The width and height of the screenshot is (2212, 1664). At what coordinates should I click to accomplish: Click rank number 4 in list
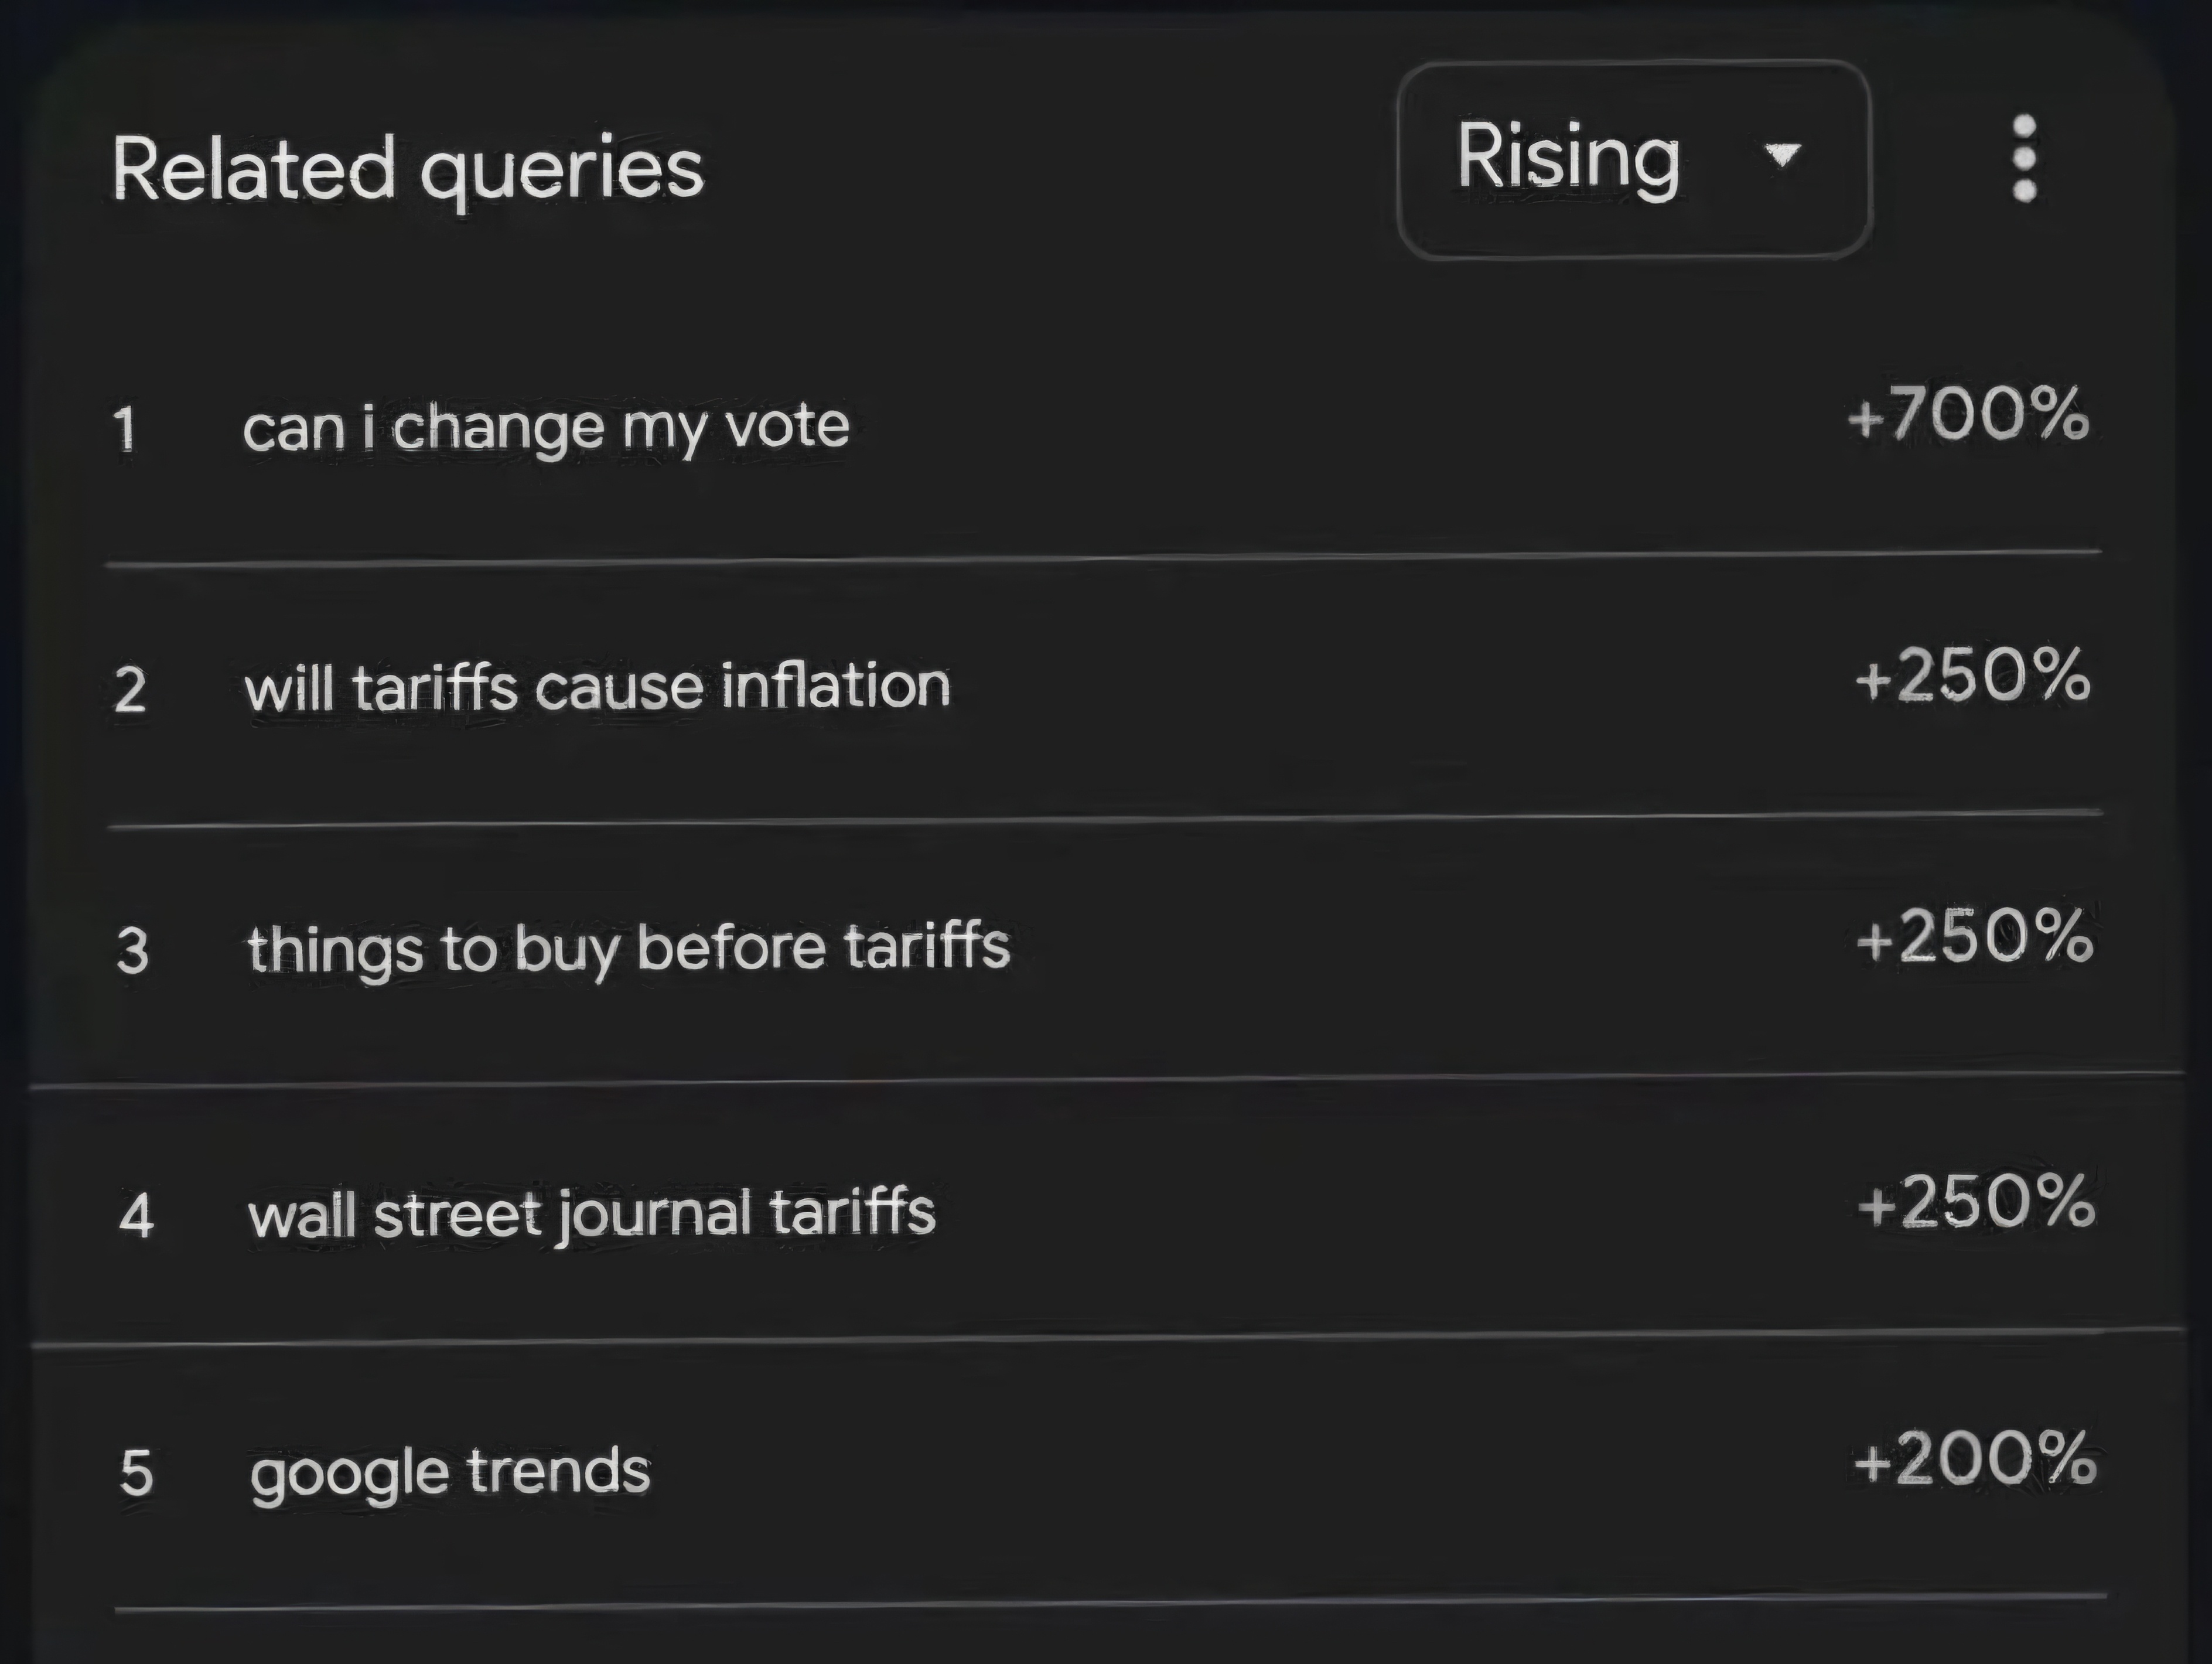pyautogui.click(x=136, y=1216)
